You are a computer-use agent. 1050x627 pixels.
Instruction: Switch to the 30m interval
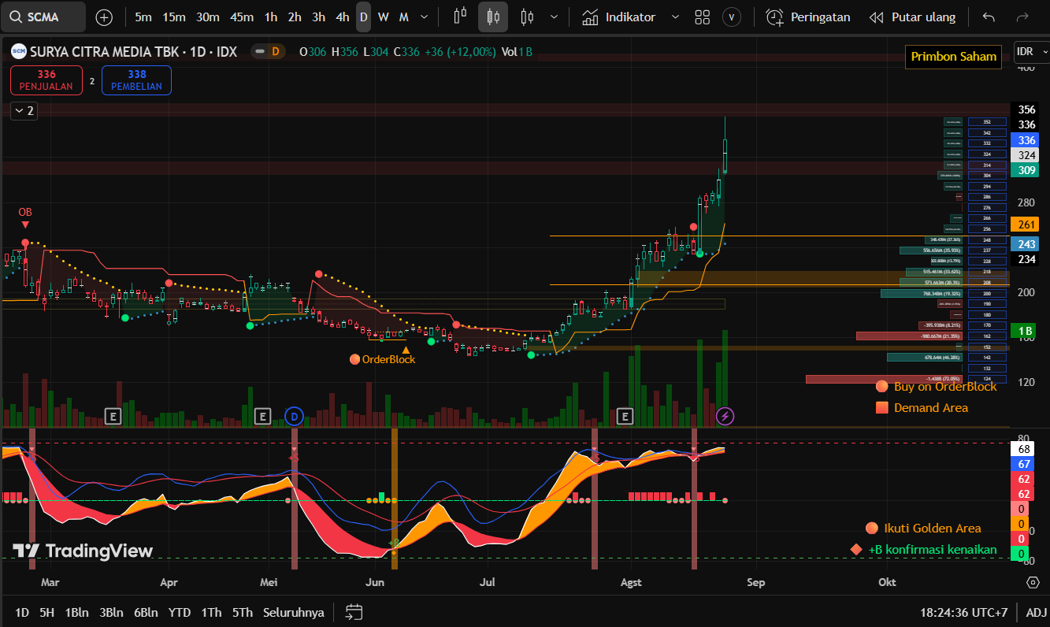(208, 17)
